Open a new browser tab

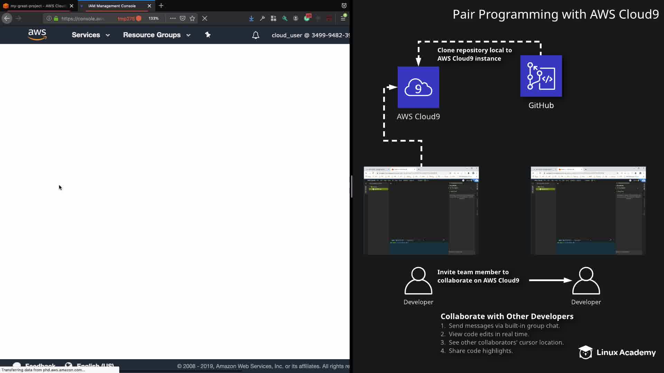(x=161, y=6)
